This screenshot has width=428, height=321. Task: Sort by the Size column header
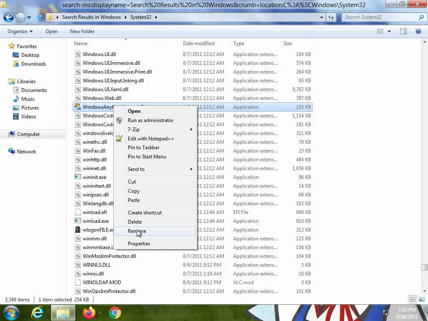(288, 43)
